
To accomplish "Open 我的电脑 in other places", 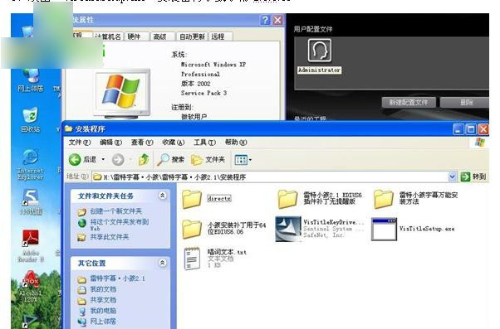I will click(x=103, y=311).
